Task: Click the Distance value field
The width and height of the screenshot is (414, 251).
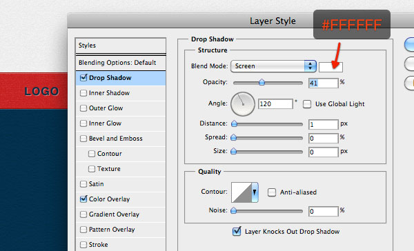Action: 323,124
